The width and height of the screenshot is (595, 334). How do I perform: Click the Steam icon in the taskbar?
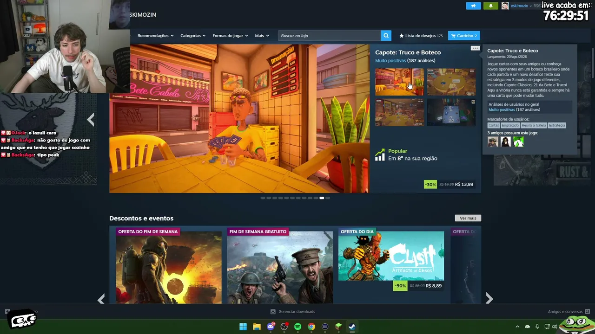[352, 327]
